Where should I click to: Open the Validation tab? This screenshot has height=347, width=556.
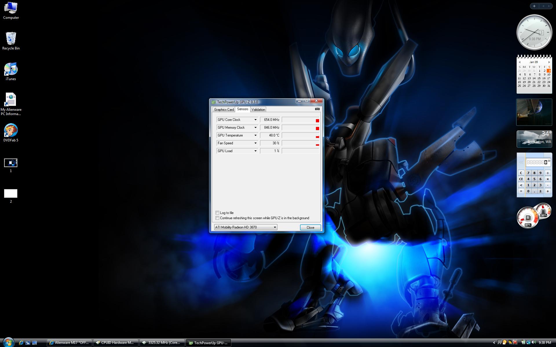258,109
